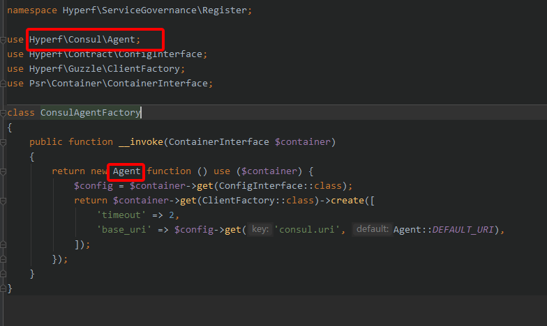
Task: Click '$container' inside the closure use clause
Action: tap(269, 171)
